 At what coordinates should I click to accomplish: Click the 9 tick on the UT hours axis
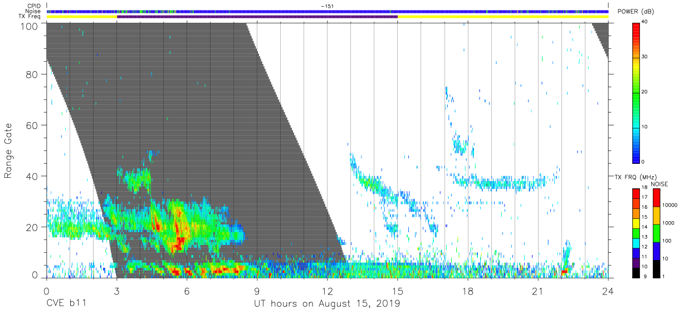point(257,291)
